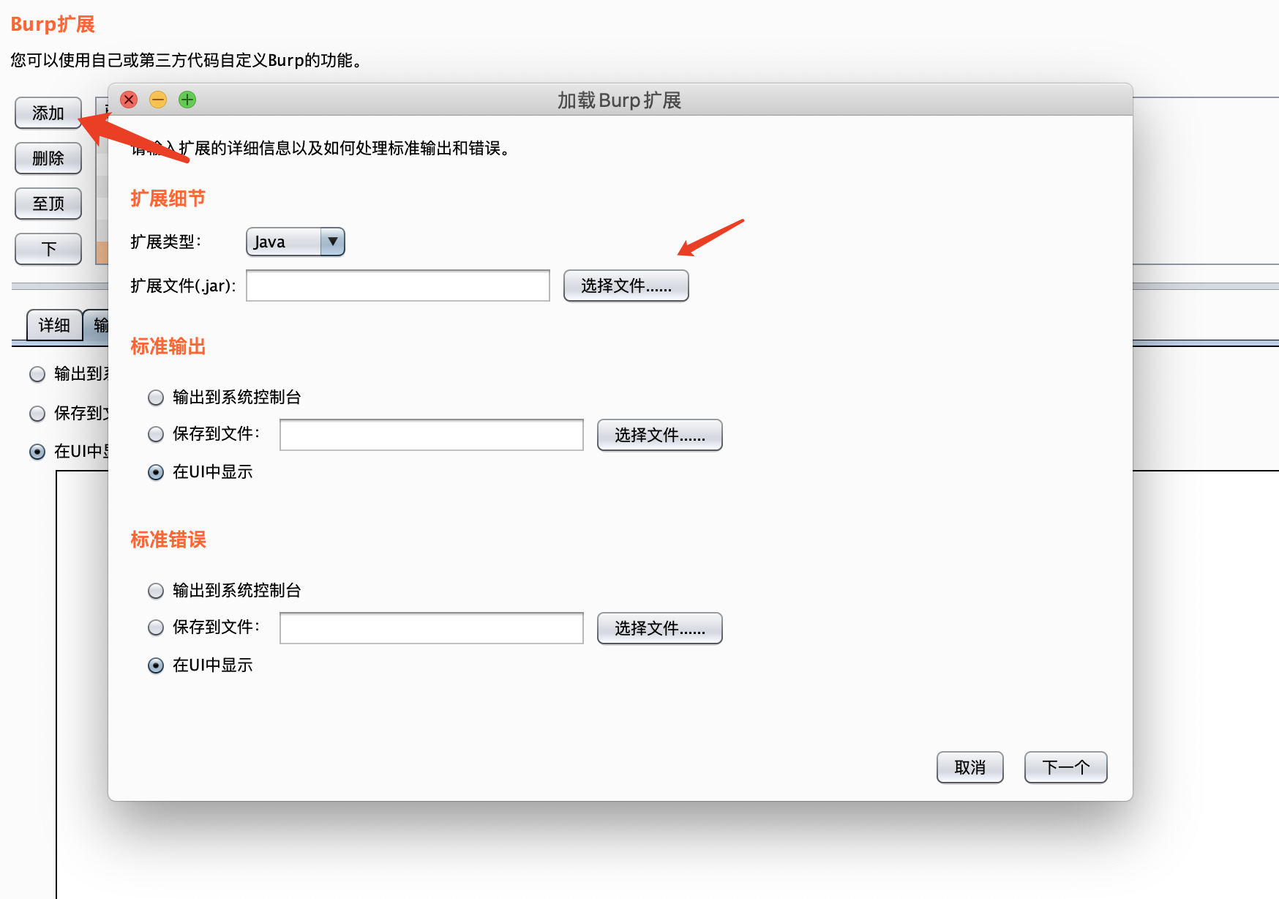Select 在UI中显示 under 标准输出
Image resolution: width=1279 pixels, height=899 pixels.
click(156, 472)
